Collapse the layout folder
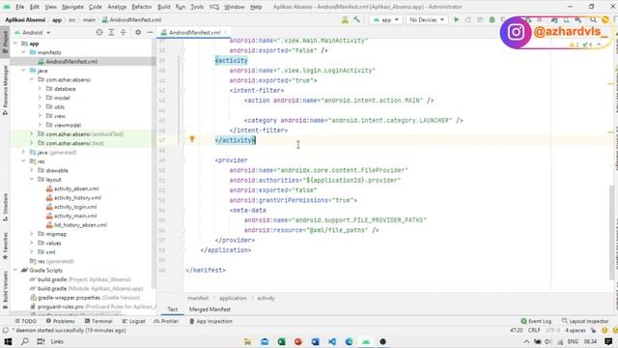618x348 pixels. point(32,179)
